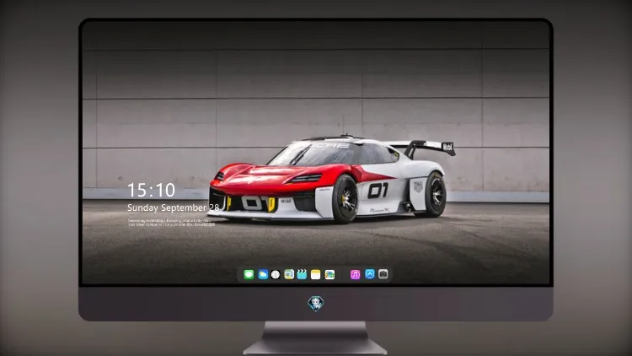Click the 15:10 clock widget
632x356 pixels.
point(151,190)
